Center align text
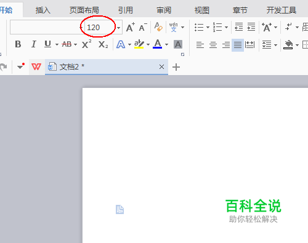The image size is (308, 243). click(213, 44)
